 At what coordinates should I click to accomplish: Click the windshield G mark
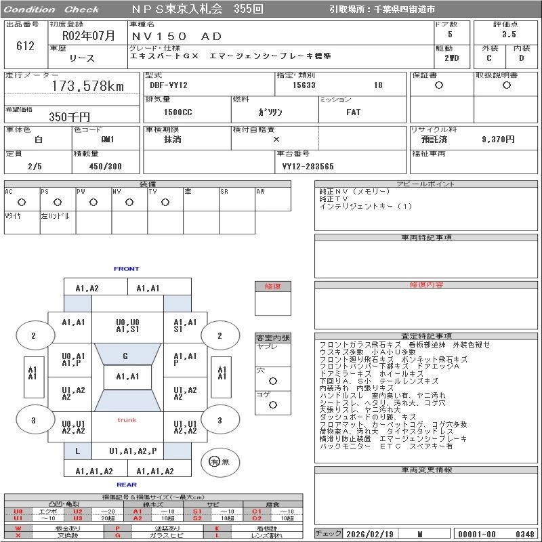point(125,356)
